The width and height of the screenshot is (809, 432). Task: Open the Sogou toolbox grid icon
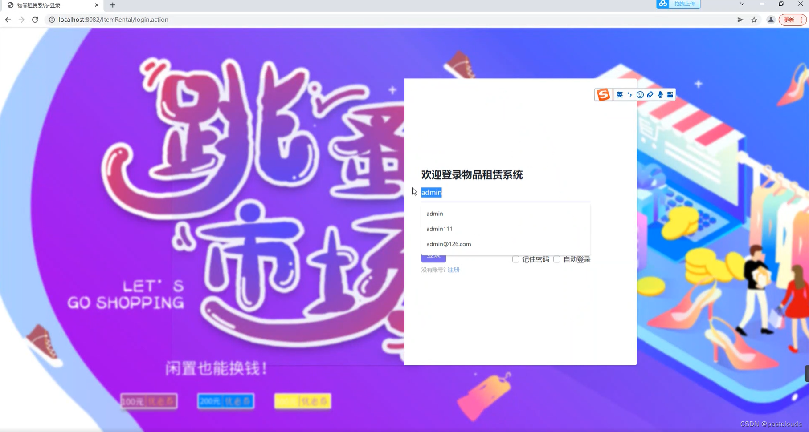tap(670, 94)
